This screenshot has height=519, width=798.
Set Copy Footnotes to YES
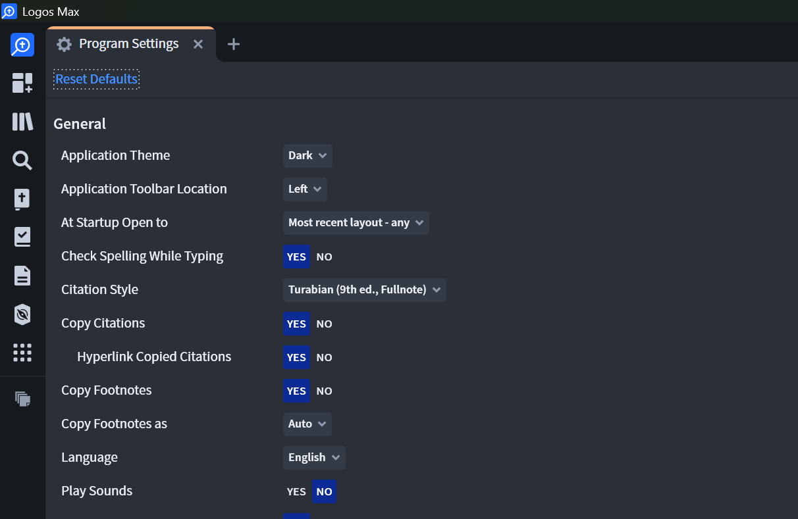tap(296, 391)
